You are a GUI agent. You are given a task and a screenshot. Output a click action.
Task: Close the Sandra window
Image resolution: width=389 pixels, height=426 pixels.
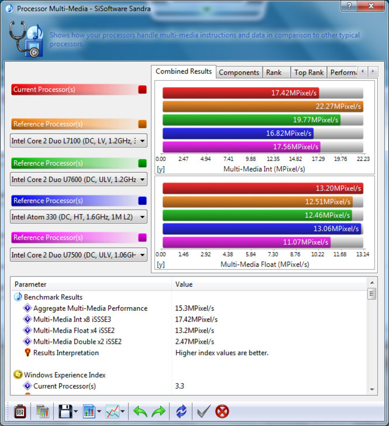tap(371, 6)
